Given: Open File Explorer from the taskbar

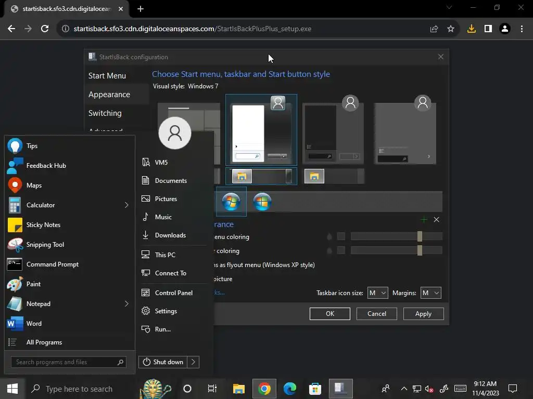Looking at the screenshot, I should [238, 389].
